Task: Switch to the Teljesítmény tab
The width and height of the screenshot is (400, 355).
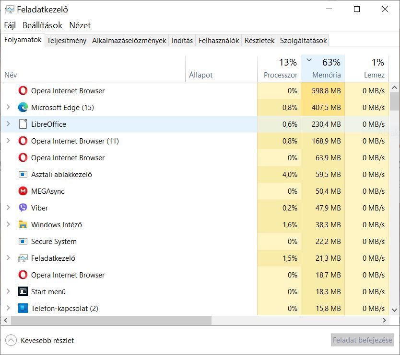Action: coord(67,41)
